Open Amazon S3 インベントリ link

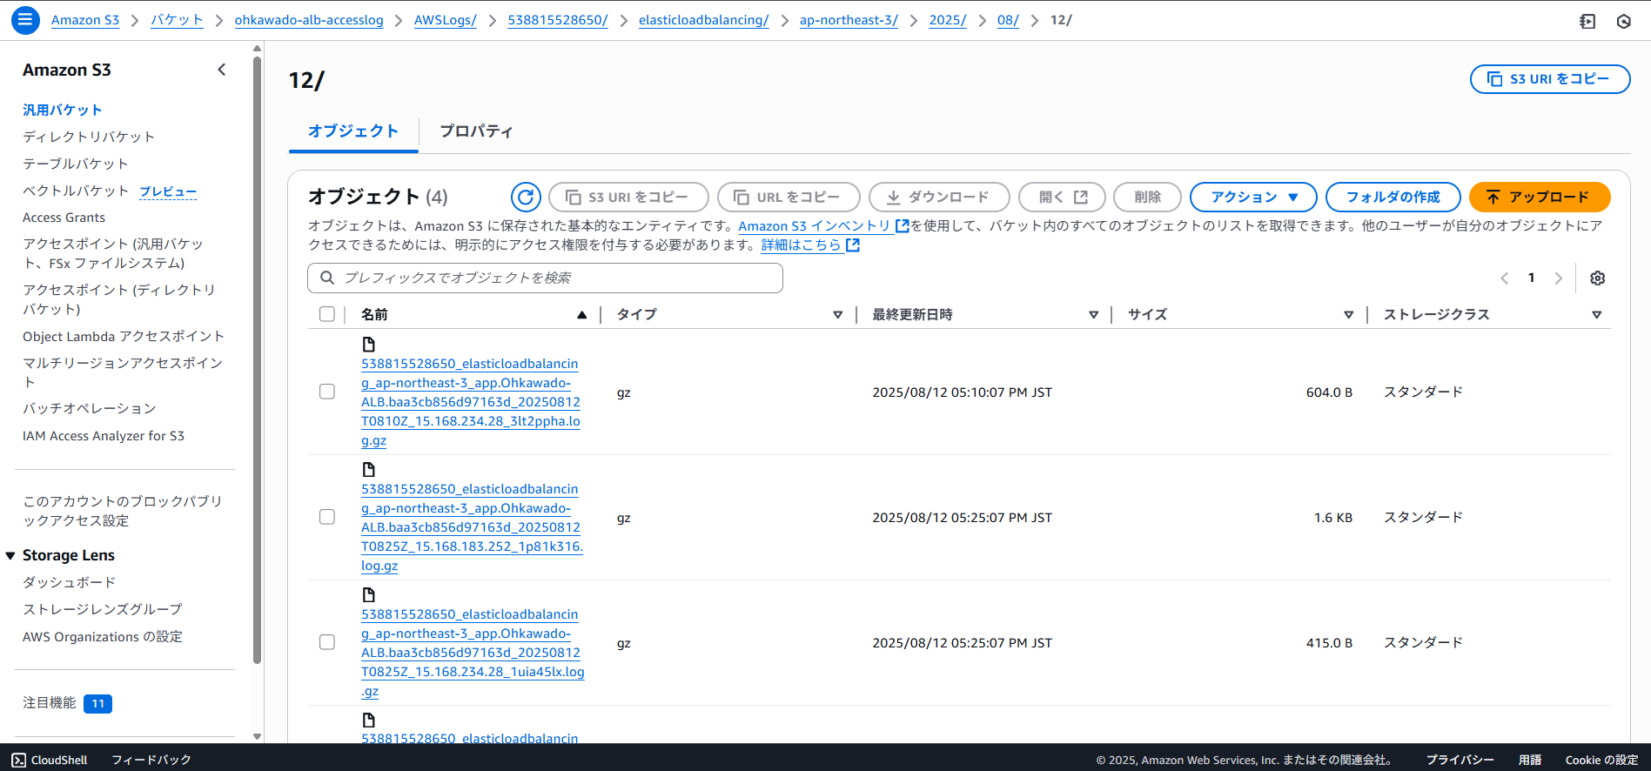[815, 225]
